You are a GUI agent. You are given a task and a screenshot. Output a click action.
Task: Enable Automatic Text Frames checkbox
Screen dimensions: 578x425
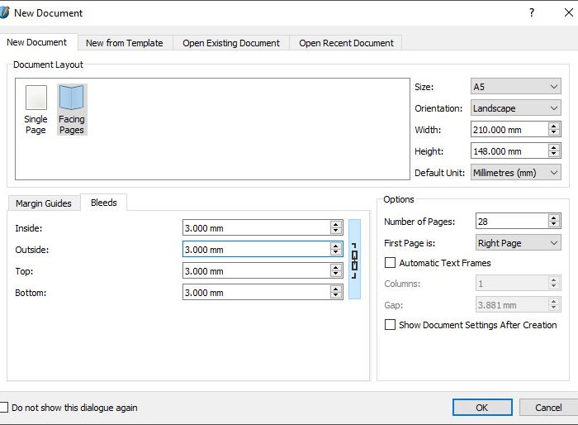(x=391, y=263)
